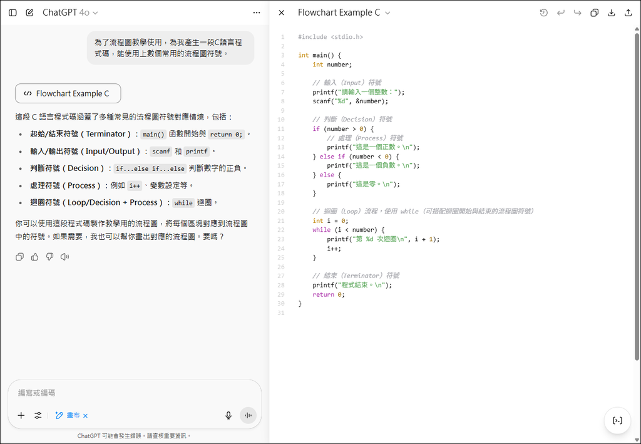
Task: Show canvas version history
Action: point(544,13)
